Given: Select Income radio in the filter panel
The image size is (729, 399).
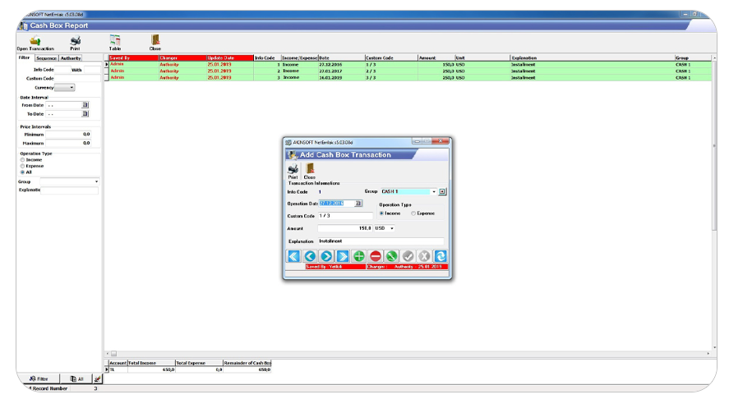Looking at the screenshot, I should click(x=22, y=160).
